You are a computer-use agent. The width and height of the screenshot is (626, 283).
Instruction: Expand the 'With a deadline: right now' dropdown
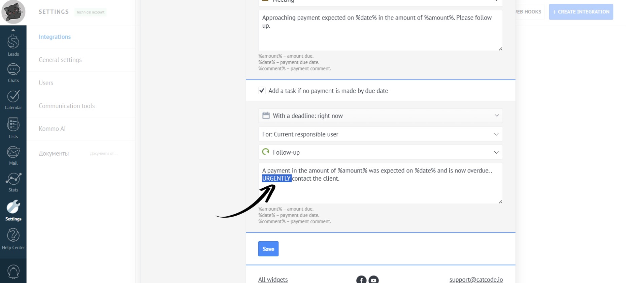tap(380, 116)
